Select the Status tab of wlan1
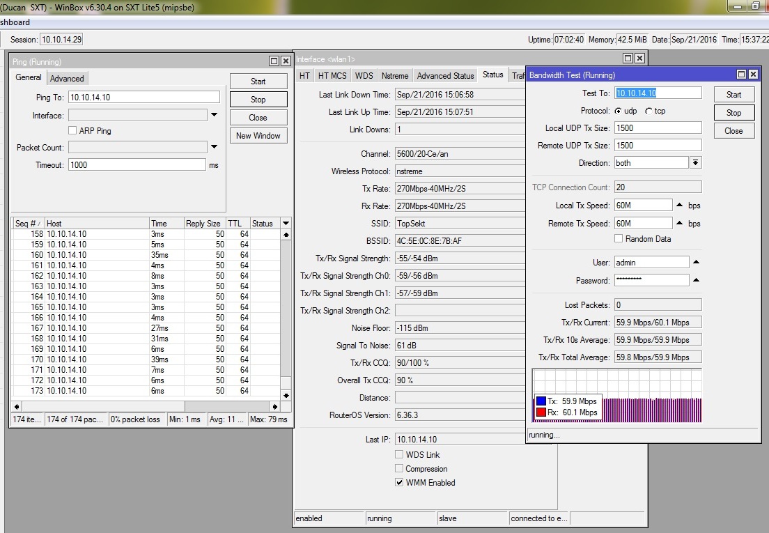 pyautogui.click(x=493, y=75)
